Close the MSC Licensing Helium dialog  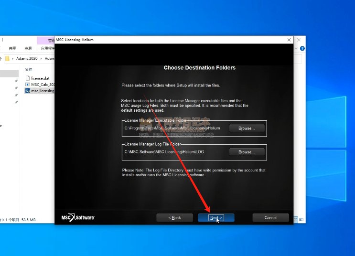(289, 40)
